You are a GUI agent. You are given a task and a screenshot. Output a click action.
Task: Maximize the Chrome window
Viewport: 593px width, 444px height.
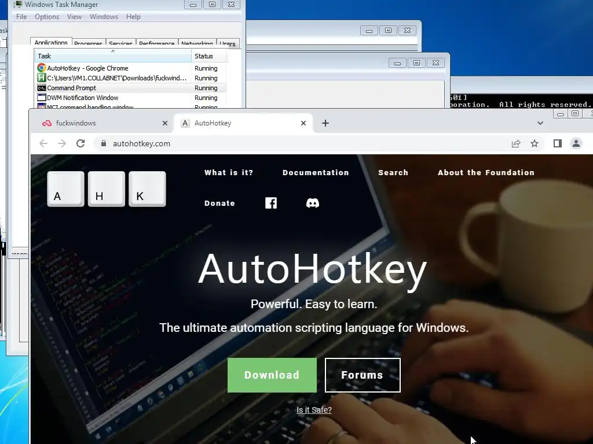575,114
